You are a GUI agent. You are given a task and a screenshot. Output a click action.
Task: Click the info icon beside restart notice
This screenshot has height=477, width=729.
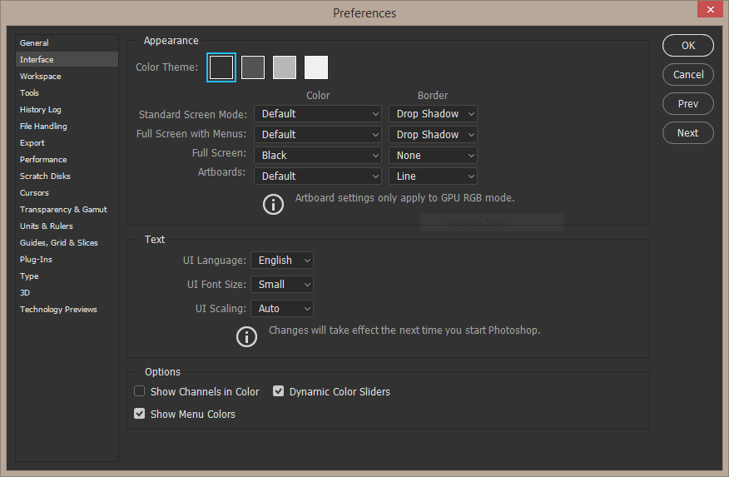point(247,336)
